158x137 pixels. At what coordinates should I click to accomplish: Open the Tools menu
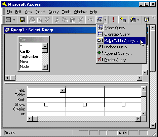[x=66, y=12]
